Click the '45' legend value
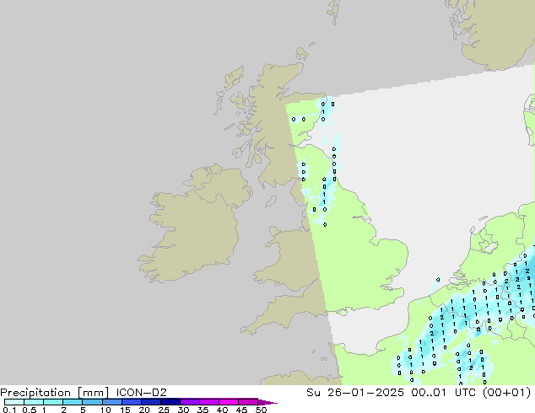The height and width of the screenshot is (413, 535). coord(242,410)
